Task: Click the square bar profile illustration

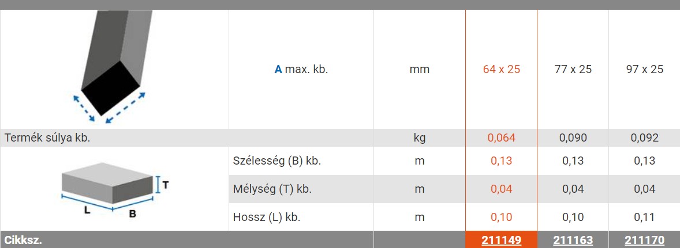Action: click(x=114, y=67)
